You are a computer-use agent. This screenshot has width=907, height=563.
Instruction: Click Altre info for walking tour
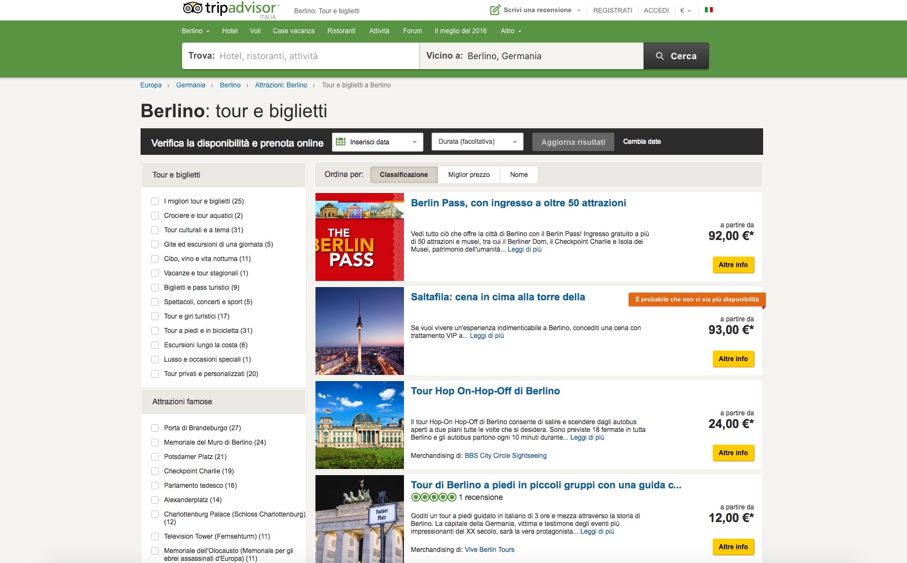pyautogui.click(x=733, y=547)
